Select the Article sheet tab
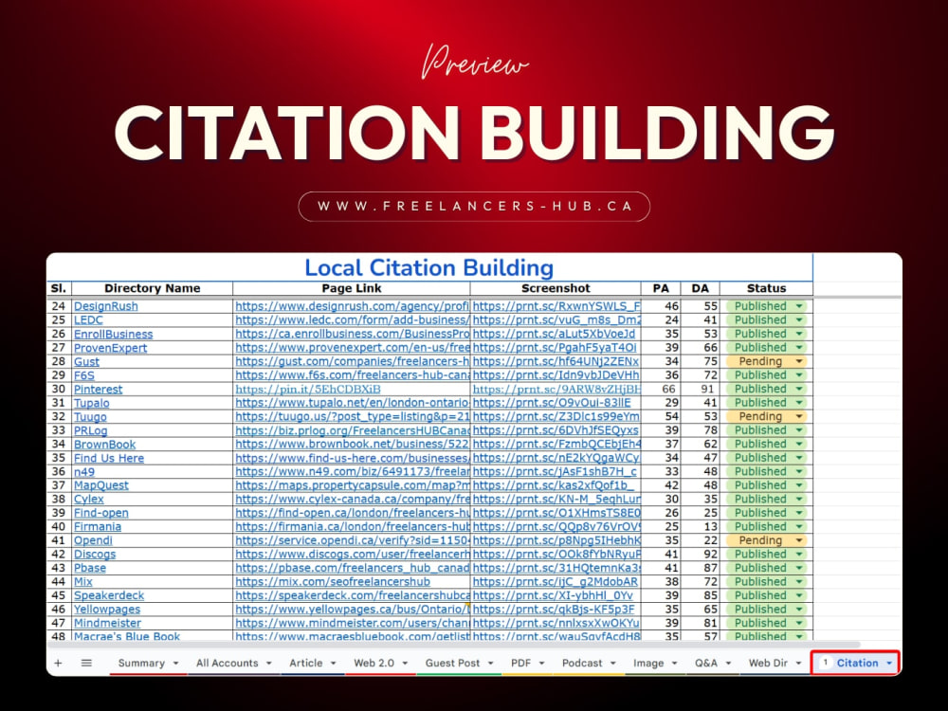 306,664
